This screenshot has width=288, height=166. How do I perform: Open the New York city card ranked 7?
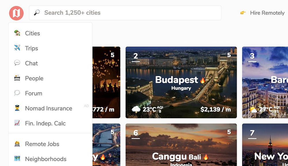tap(265, 145)
